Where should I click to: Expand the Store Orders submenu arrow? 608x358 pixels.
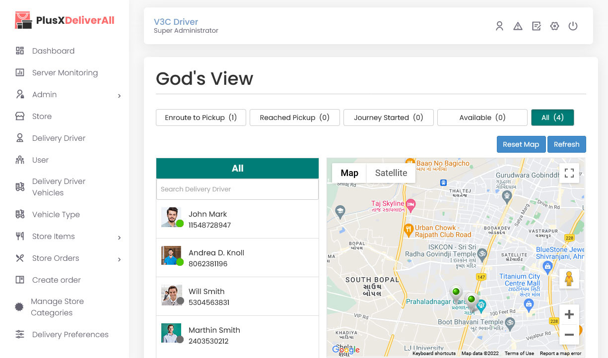pyautogui.click(x=119, y=259)
